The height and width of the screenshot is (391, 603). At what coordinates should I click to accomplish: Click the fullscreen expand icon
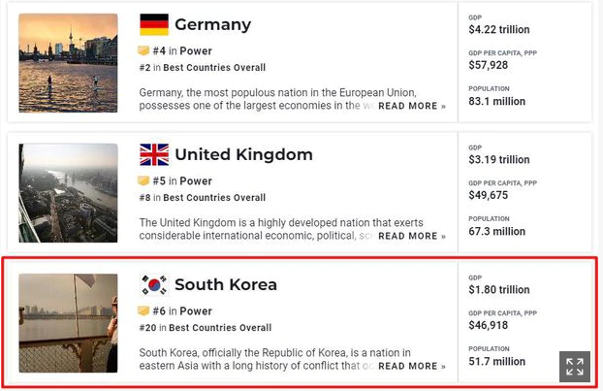point(575,367)
